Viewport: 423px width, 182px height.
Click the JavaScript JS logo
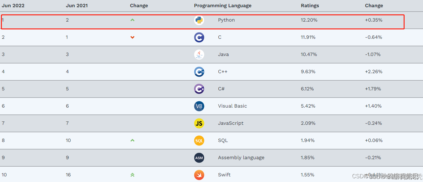(199, 124)
